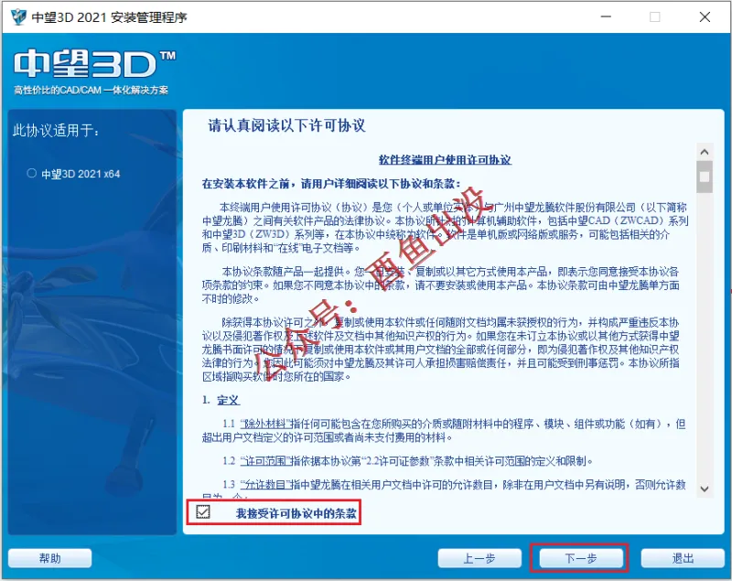The image size is (732, 581).
Task: Click the license scrollbar down arrow
Action: pyautogui.click(x=705, y=489)
